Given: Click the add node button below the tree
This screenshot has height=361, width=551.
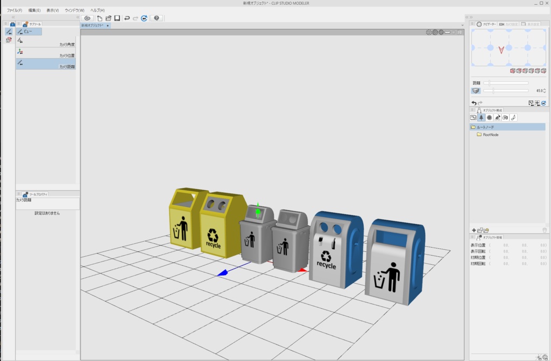Looking at the screenshot, I should [474, 229].
